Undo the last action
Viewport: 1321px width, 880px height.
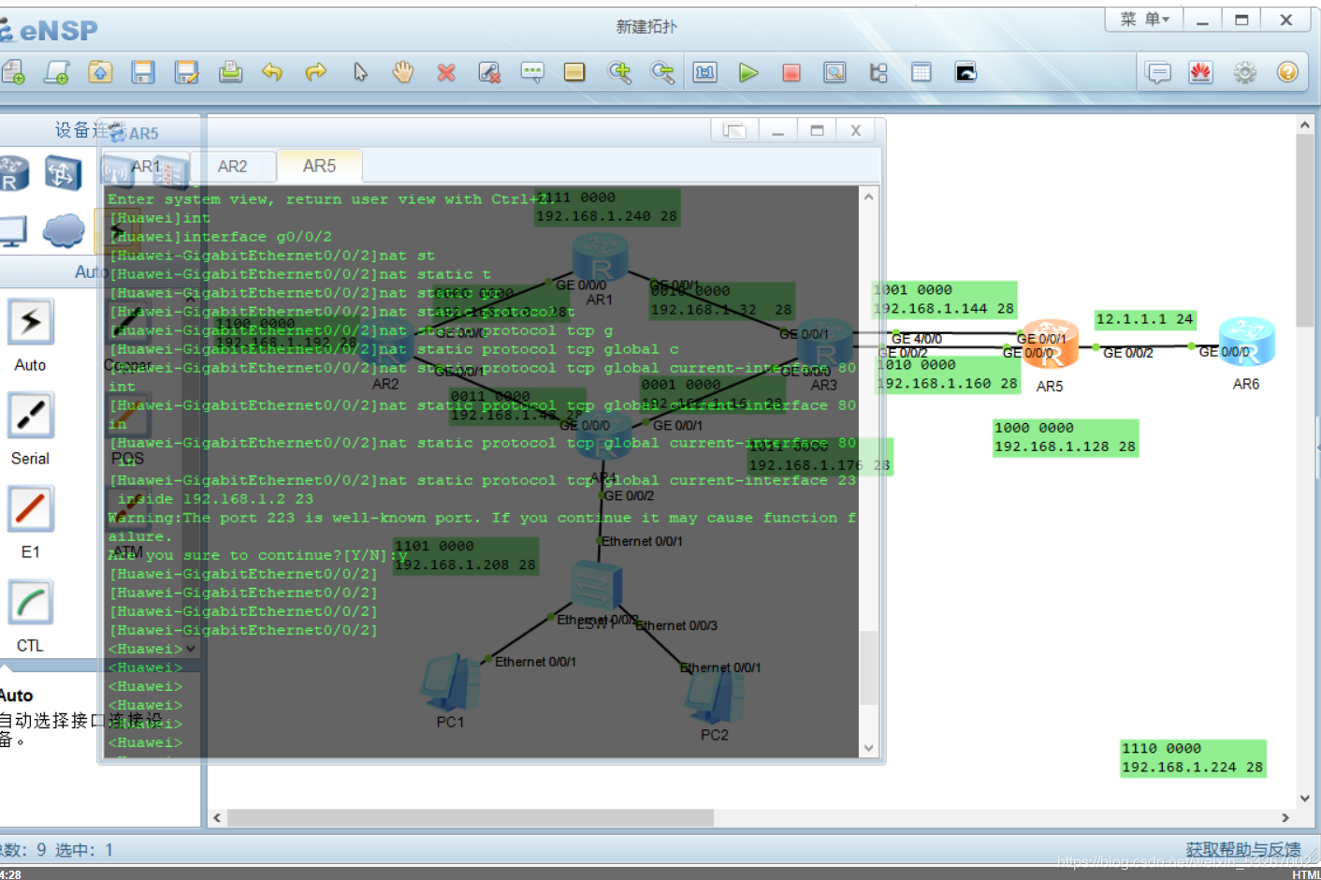[272, 72]
